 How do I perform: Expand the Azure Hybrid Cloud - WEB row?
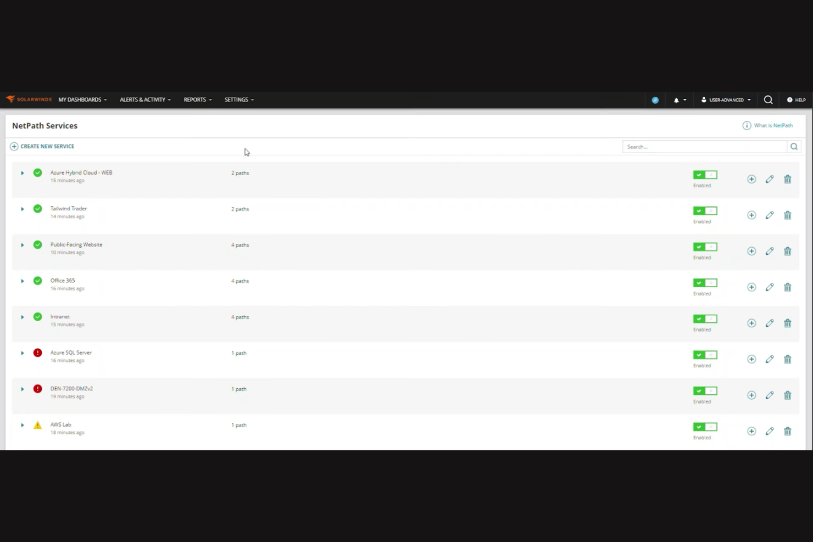click(x=22, y=172)
